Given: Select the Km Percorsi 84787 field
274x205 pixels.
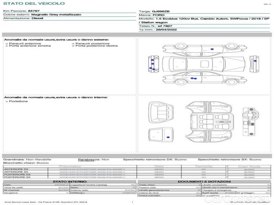Looking at the screenshot, I should [x=21, y=11].
